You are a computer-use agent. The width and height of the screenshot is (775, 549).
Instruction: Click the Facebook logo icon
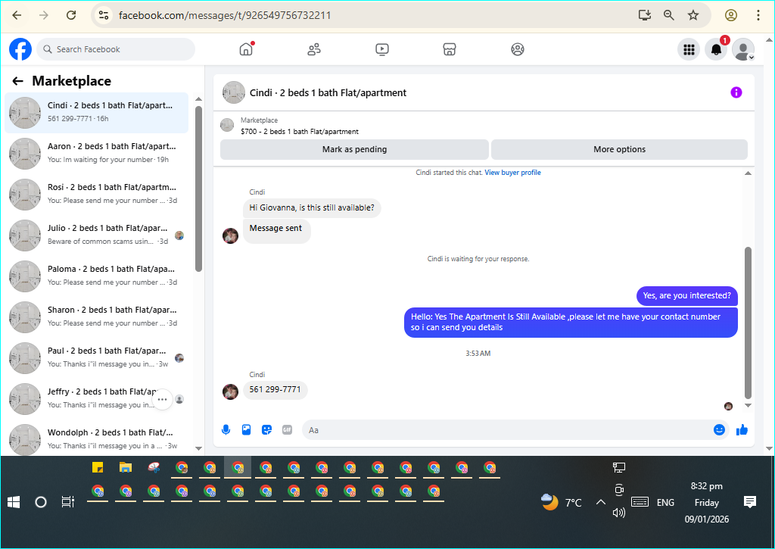click(x=20, y=49)
